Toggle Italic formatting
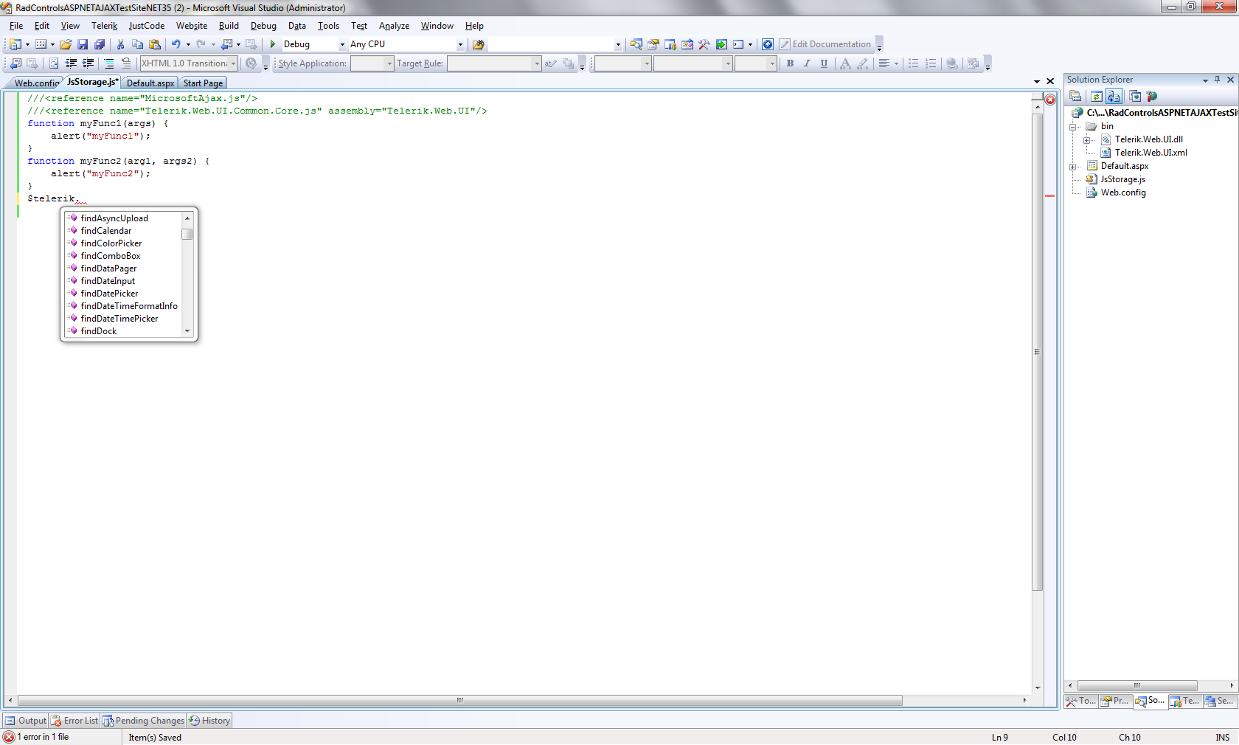 807,63
